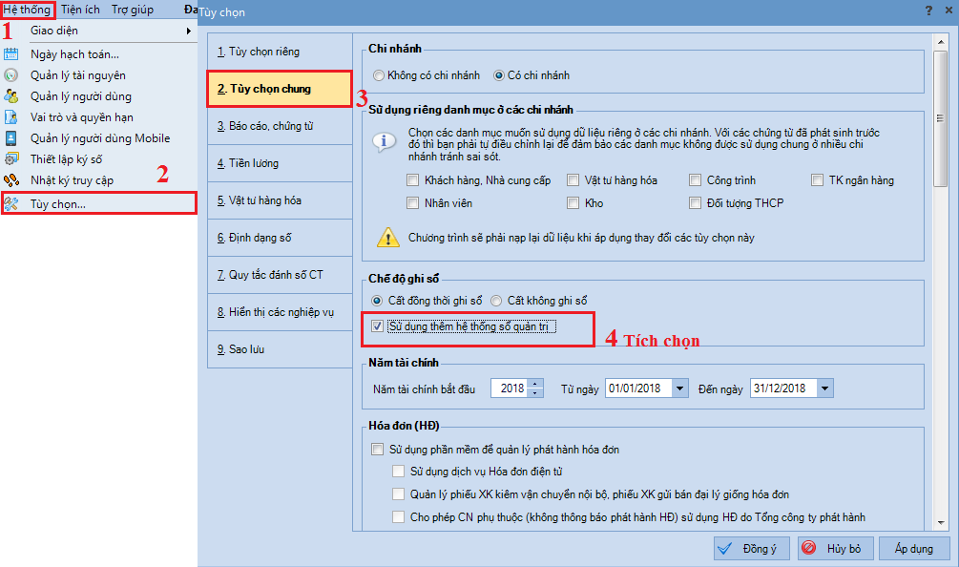Click the Năm tài chính bắt đầu field

click(510, 388)
